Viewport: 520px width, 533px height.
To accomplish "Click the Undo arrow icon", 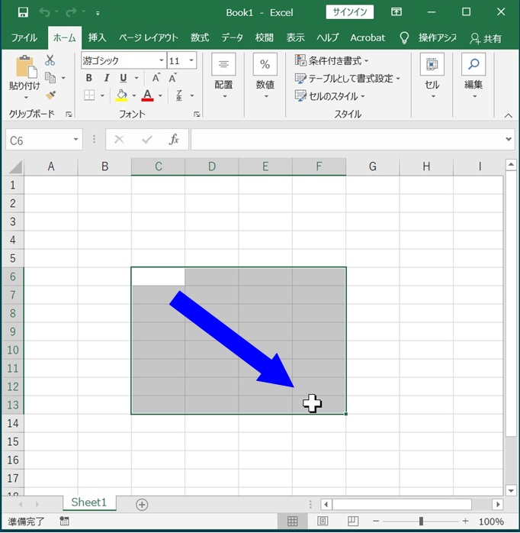I will 45,12.
